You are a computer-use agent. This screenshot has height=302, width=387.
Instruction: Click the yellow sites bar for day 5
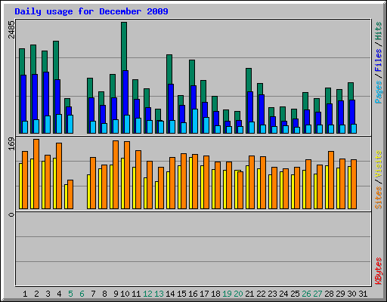[66, 196]
